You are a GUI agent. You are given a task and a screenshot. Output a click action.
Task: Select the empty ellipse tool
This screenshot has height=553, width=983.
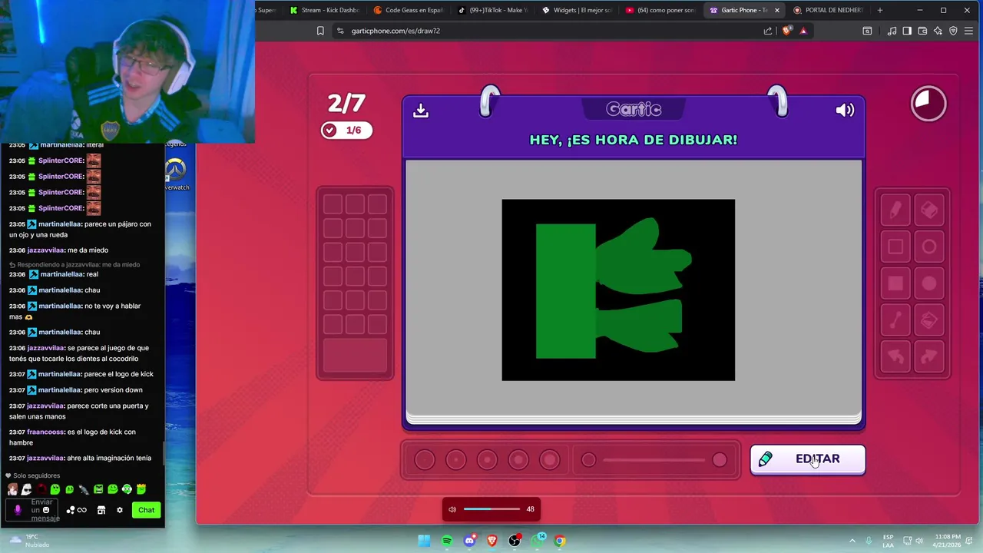point(929,247)
